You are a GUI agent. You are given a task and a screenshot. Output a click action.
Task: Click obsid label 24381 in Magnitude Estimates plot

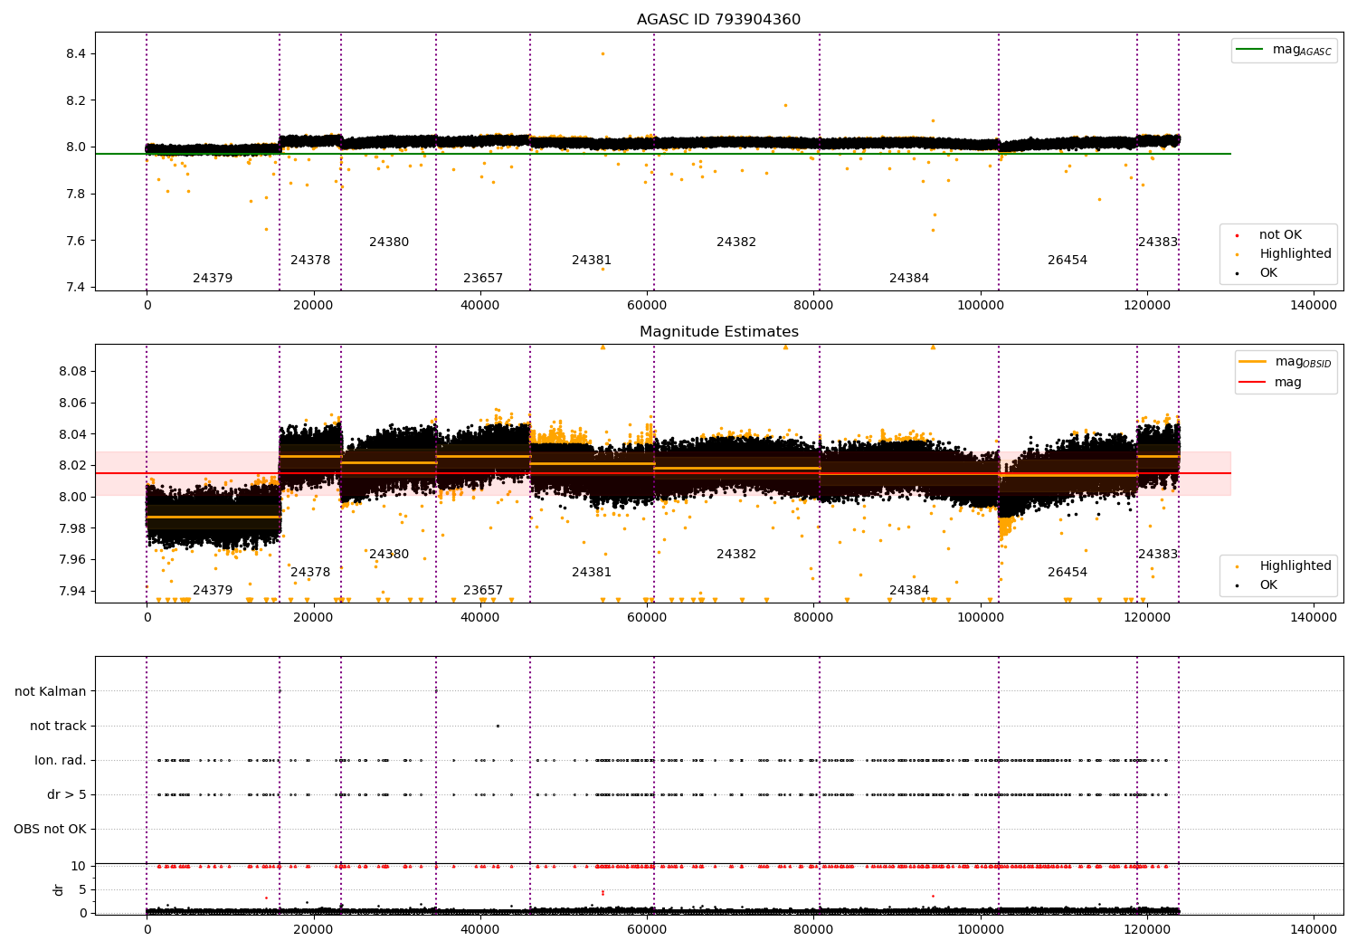[x=592, y=572]
